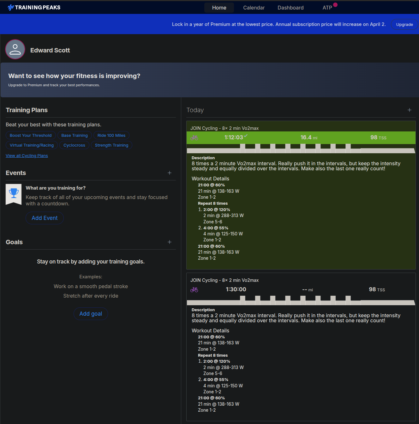Click 'Zone 5-6' in the completed workout
The height and width of the screenshot is (424, 419).
pos(213,222)
